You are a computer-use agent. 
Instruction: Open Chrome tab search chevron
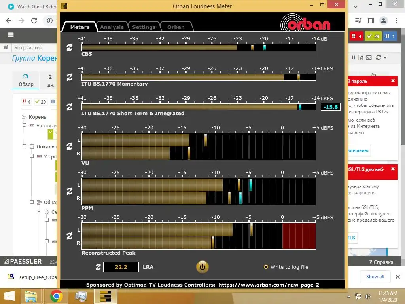pos(356,6)
